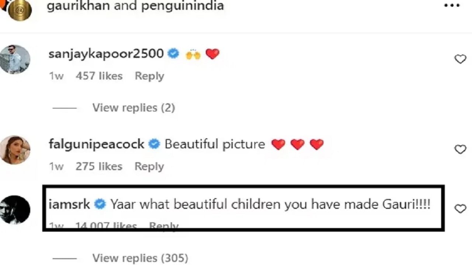This screenshot has width=472, height=265.
Task: Click verified badge next to iamsrk
Action: (100, 204)
